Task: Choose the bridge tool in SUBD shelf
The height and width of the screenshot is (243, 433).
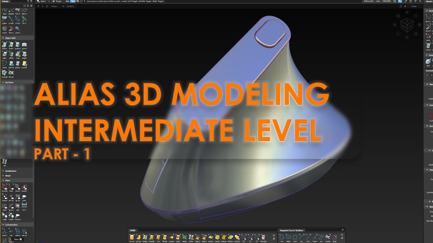Action: pos(145,238)
